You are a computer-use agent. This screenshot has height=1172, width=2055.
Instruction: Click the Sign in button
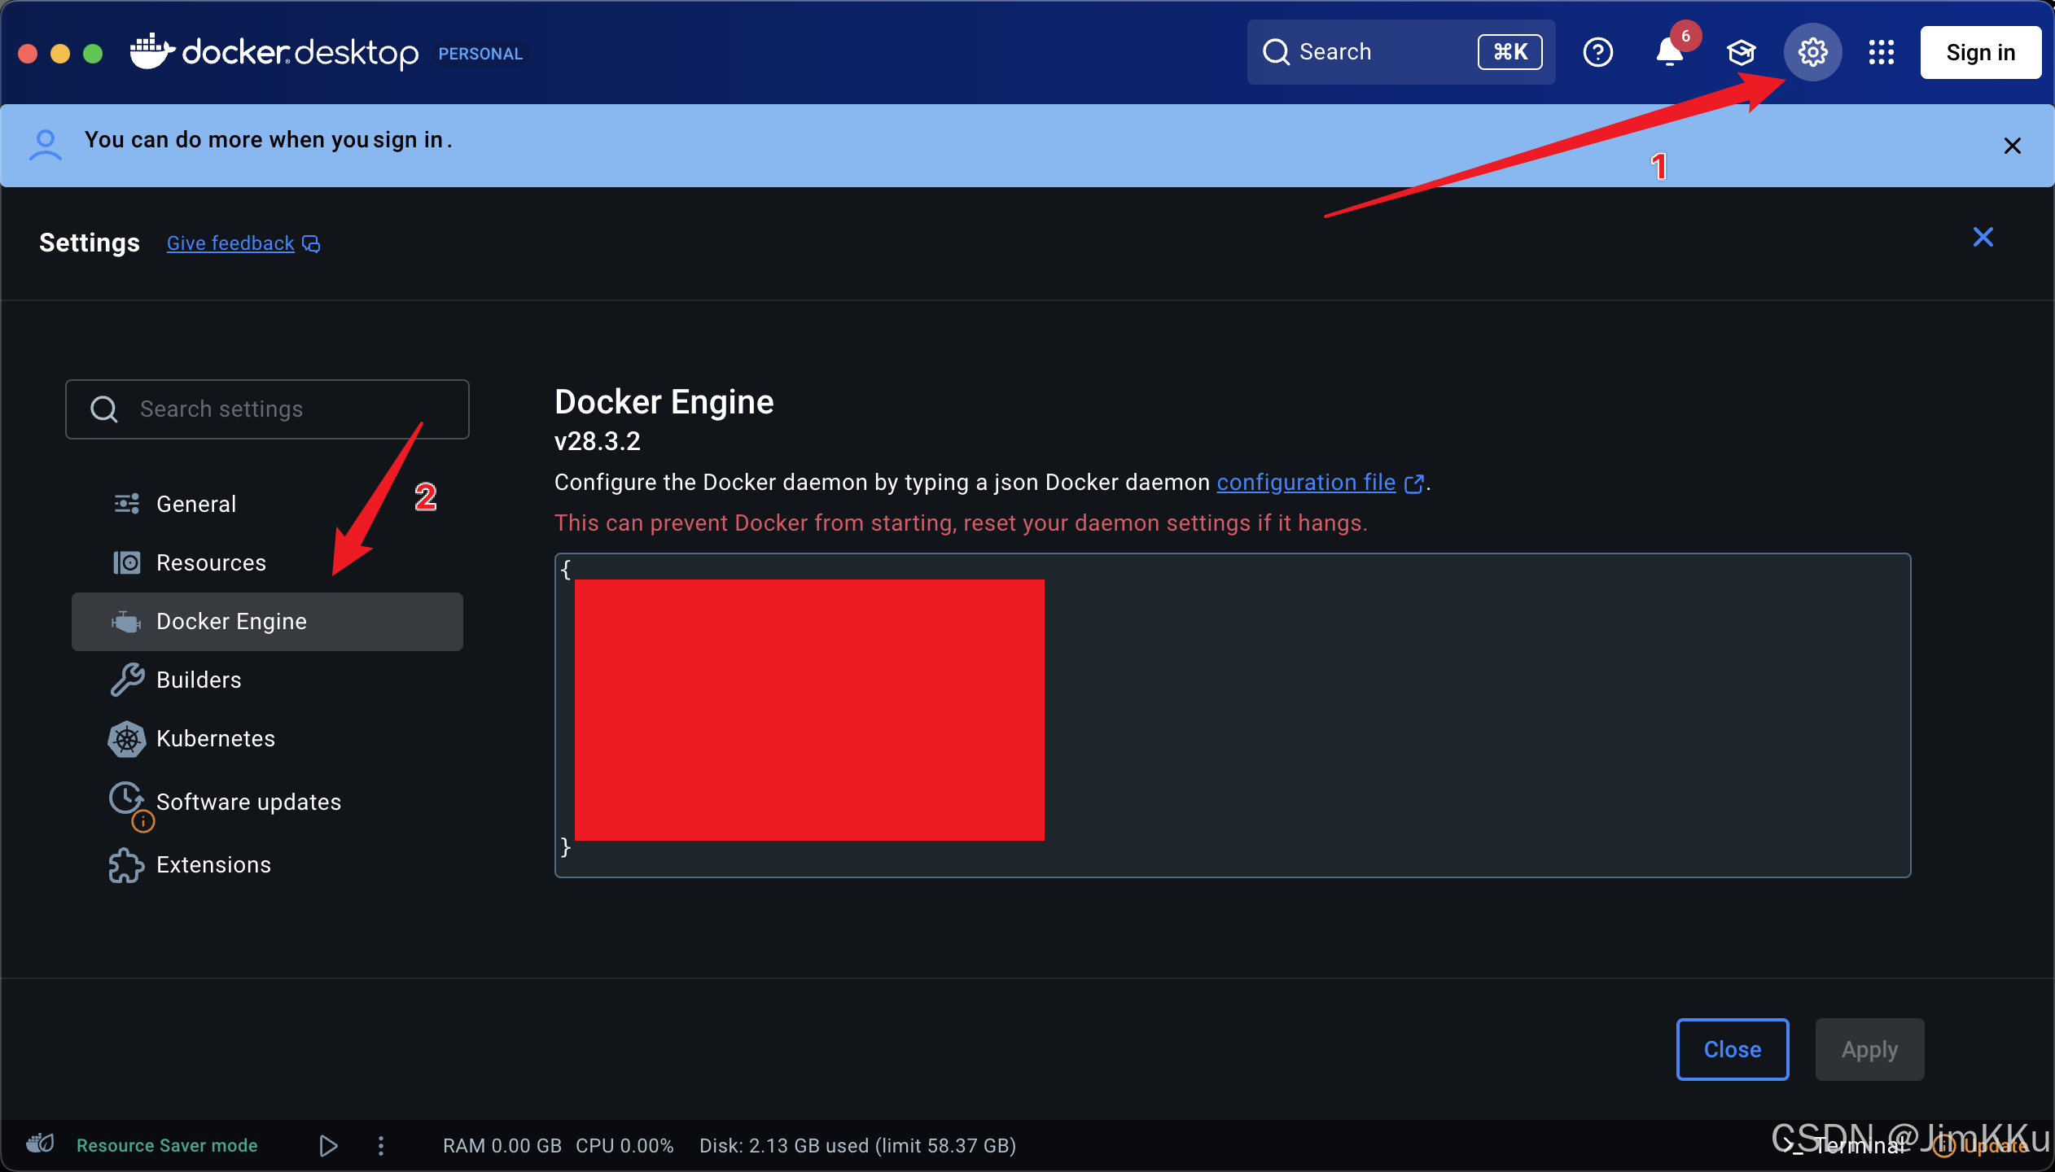click(x=1980, y=52)
